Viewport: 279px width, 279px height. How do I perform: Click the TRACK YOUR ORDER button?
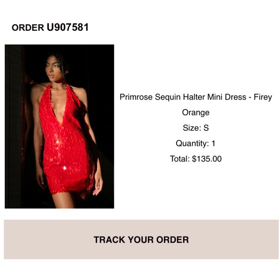pos(141,240)
